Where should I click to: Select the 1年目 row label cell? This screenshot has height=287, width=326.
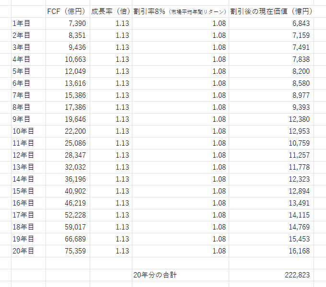[28, 23]
